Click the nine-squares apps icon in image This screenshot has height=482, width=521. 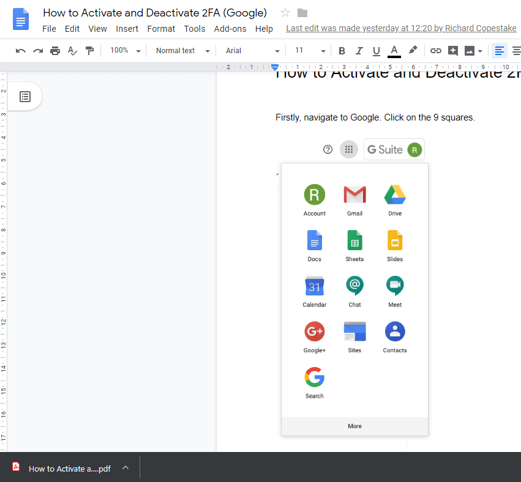click(x=348, y=149)
